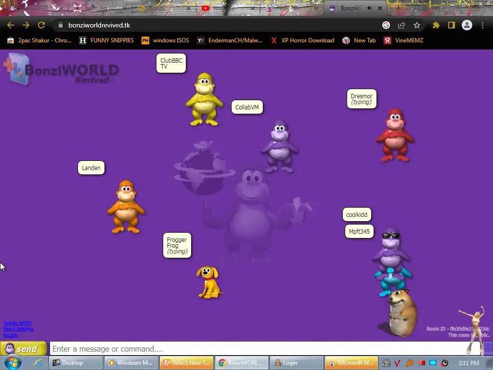Click the taskbar clock showing 2:11 PM
Viewport: 493px width, 370px height.
pos(469,363)
